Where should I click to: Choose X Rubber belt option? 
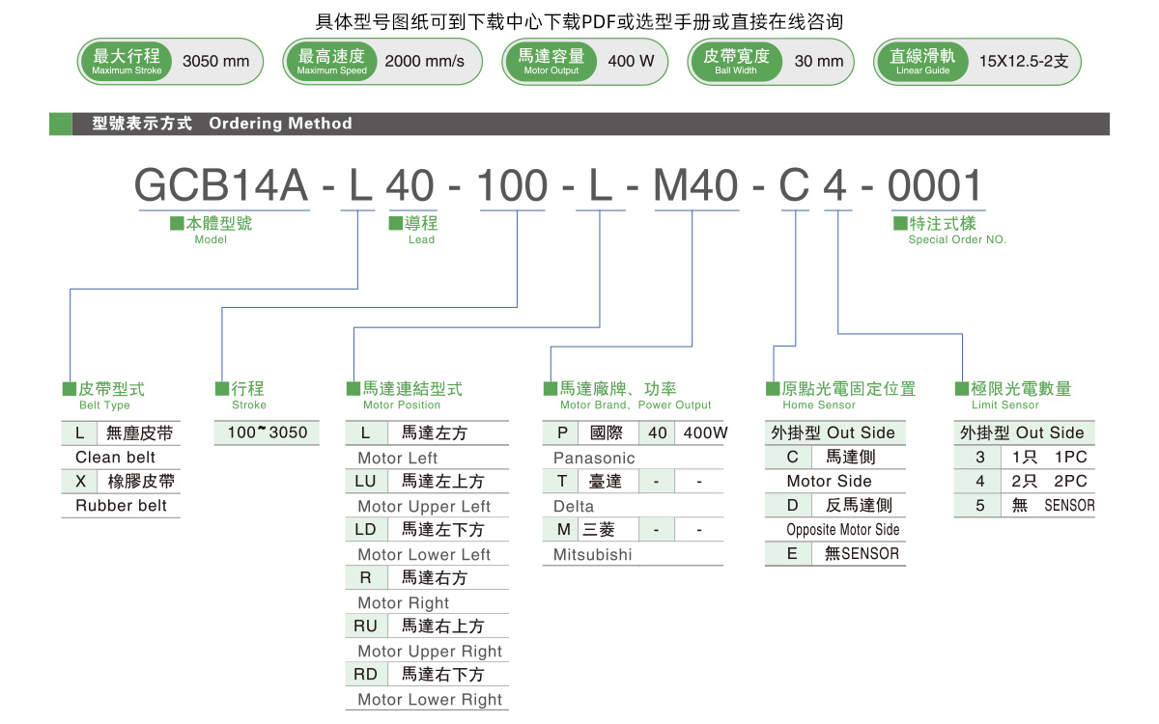click(121, 481)
